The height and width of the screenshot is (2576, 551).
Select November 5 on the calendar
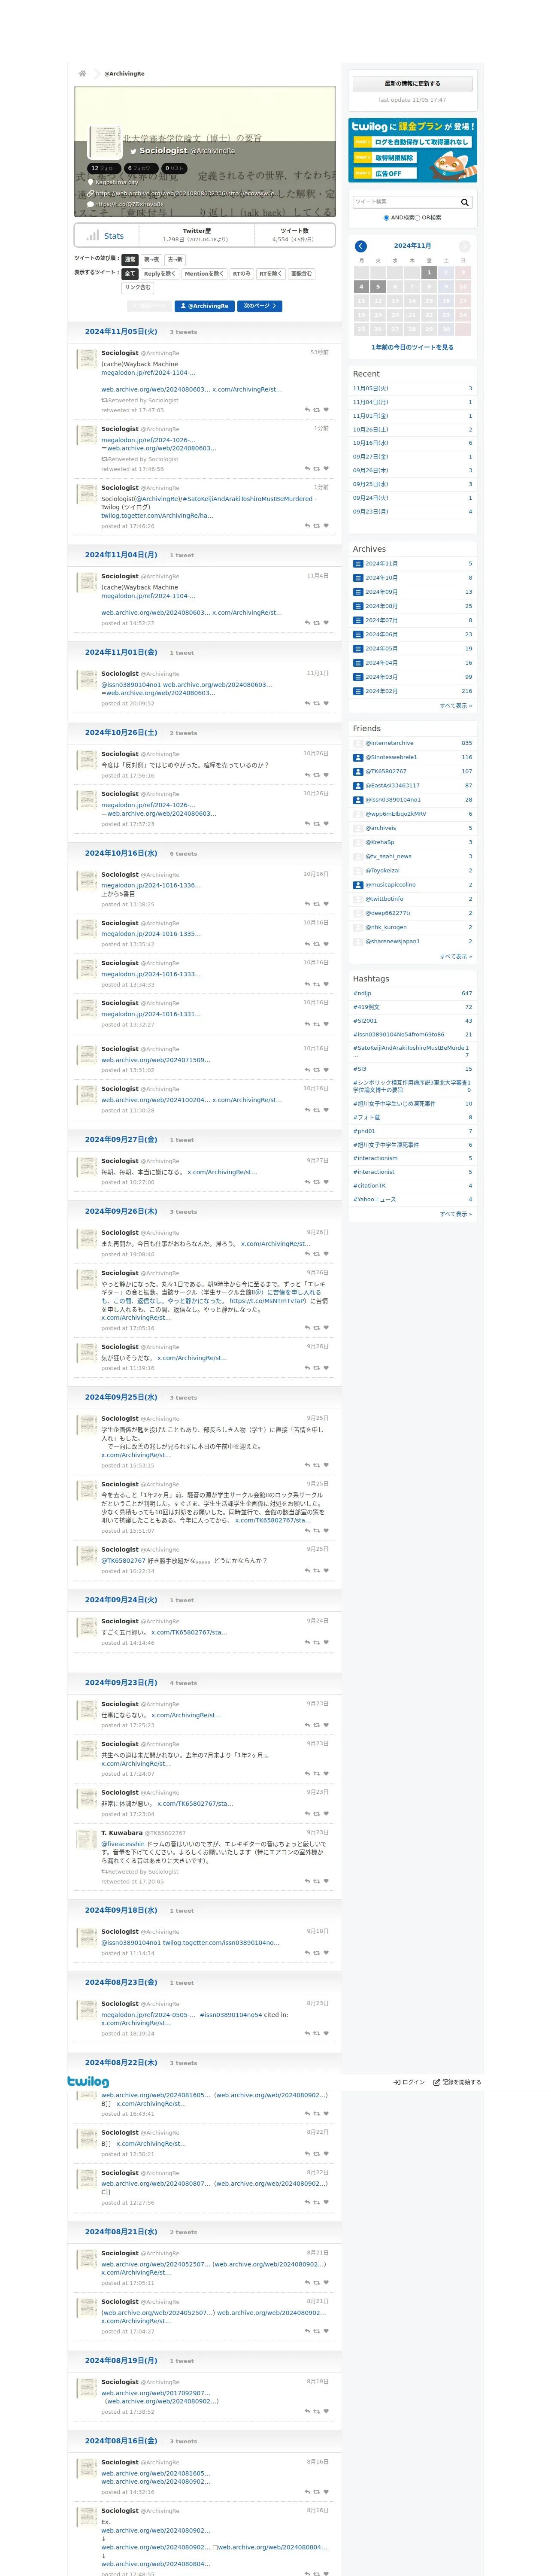(x=378, y=287)
